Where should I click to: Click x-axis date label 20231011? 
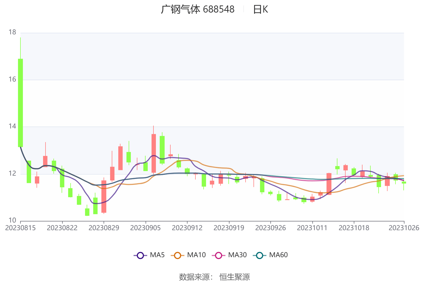[312, 228]
